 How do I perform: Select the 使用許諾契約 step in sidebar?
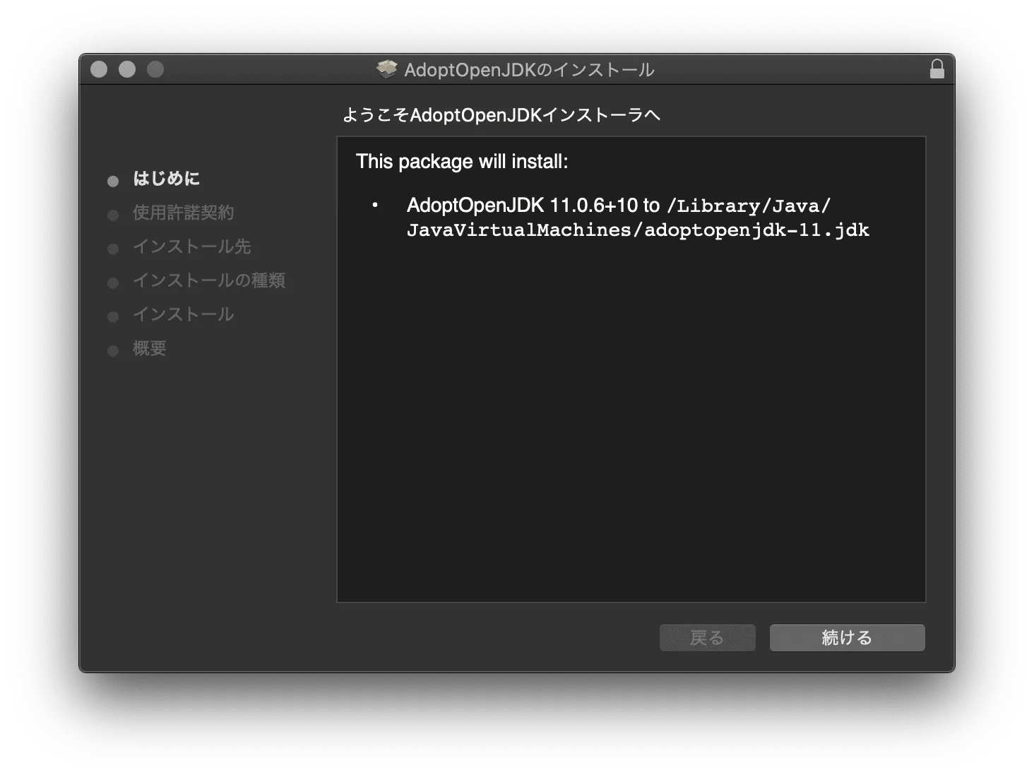click(183, 213)
